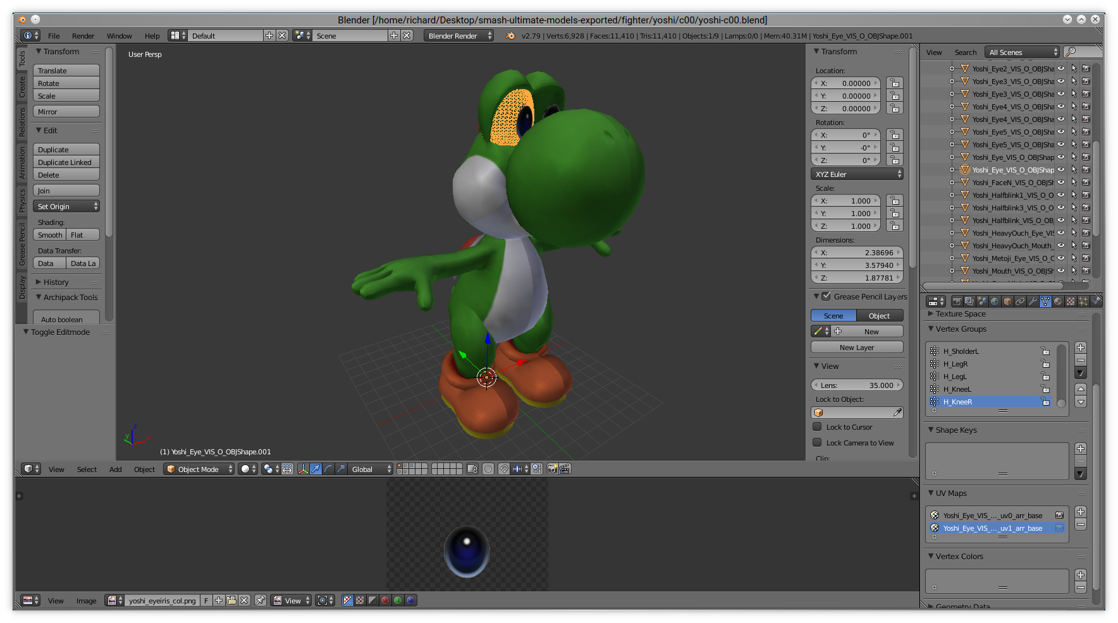The image size is (1118, 623).
Task: Open the Object Mode dropdown
Action: (x=199, y=469)
